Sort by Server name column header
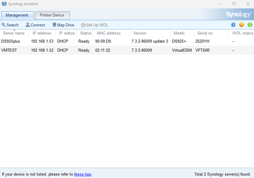The image size is (254, 178). coord(14,33)
